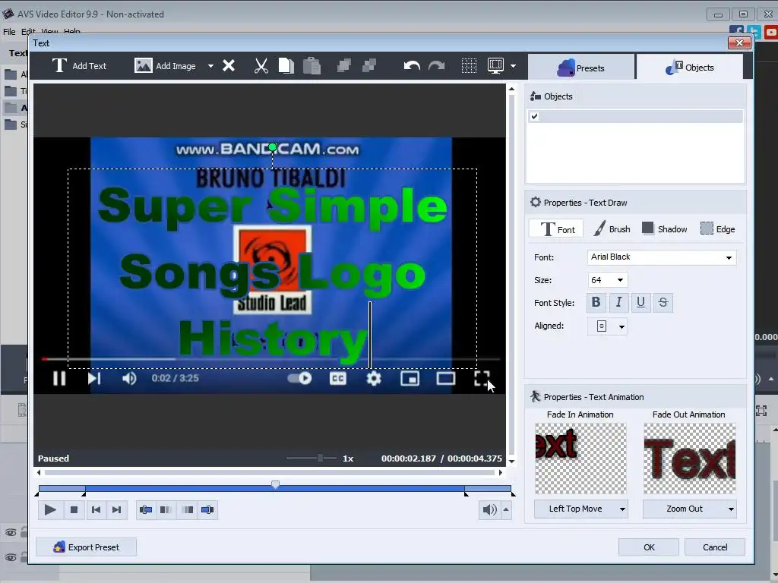
Task: Open the monitor icon dropdown arrow
Action: coord(513,66)
